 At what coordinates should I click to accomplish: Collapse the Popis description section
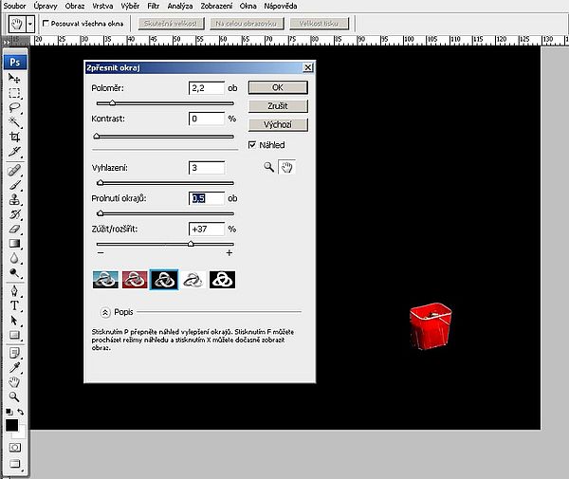click(104, 311)
